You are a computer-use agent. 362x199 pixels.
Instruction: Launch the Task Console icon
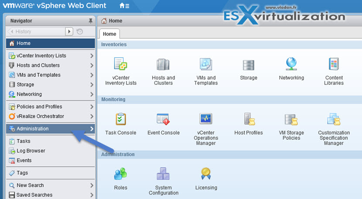pyautogui.click(x=121, y=119)
